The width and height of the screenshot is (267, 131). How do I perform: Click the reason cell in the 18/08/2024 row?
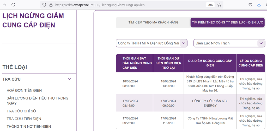pyautogui.click(x=251, y=83)
